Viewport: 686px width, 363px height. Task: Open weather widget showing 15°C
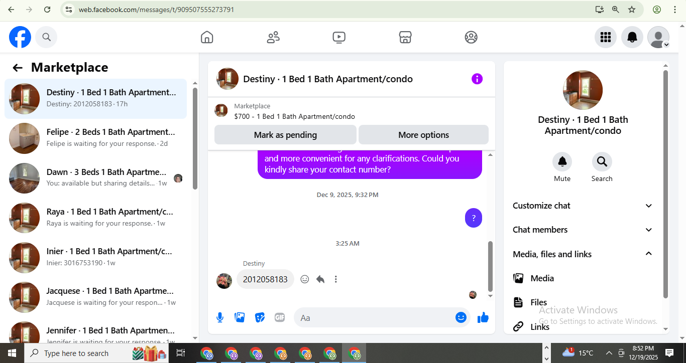[x=578, y=353]
